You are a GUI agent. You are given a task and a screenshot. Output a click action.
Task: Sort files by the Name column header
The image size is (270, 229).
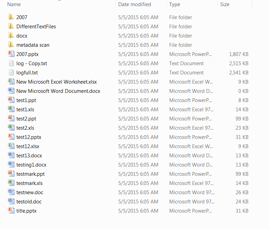coord(14,4)
